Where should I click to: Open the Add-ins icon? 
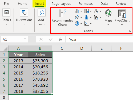tap(42, 12)
